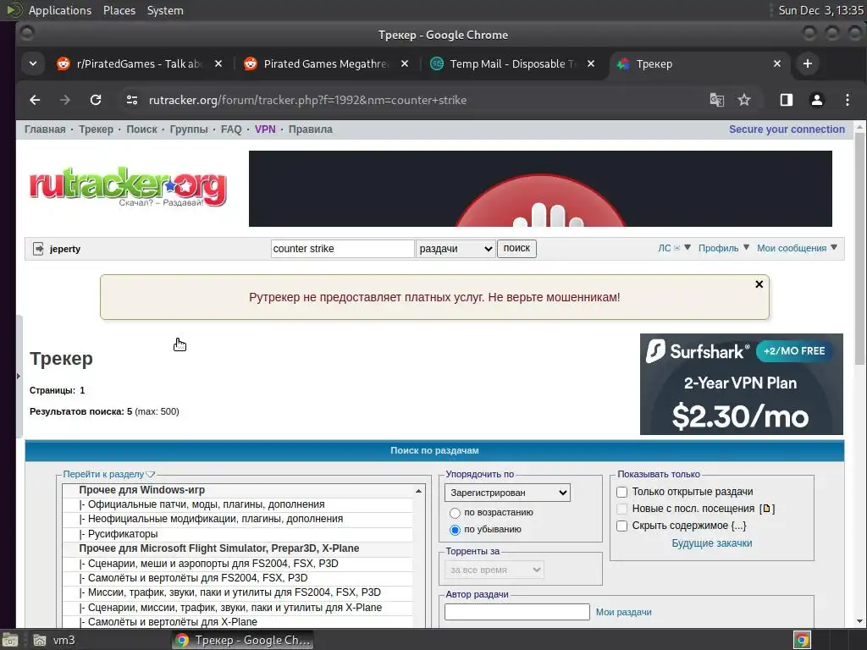867x650 pixels.
Task: Open site information icon in address bar
Action: 131,100
